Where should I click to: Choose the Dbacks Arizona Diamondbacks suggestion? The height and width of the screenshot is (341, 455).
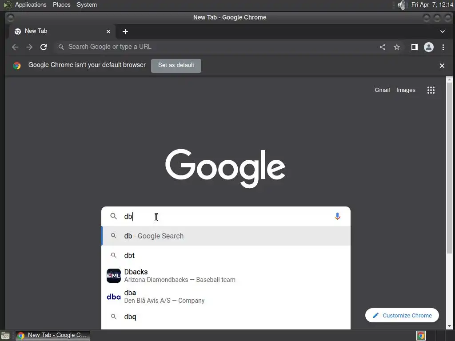(x=226, y=275)
